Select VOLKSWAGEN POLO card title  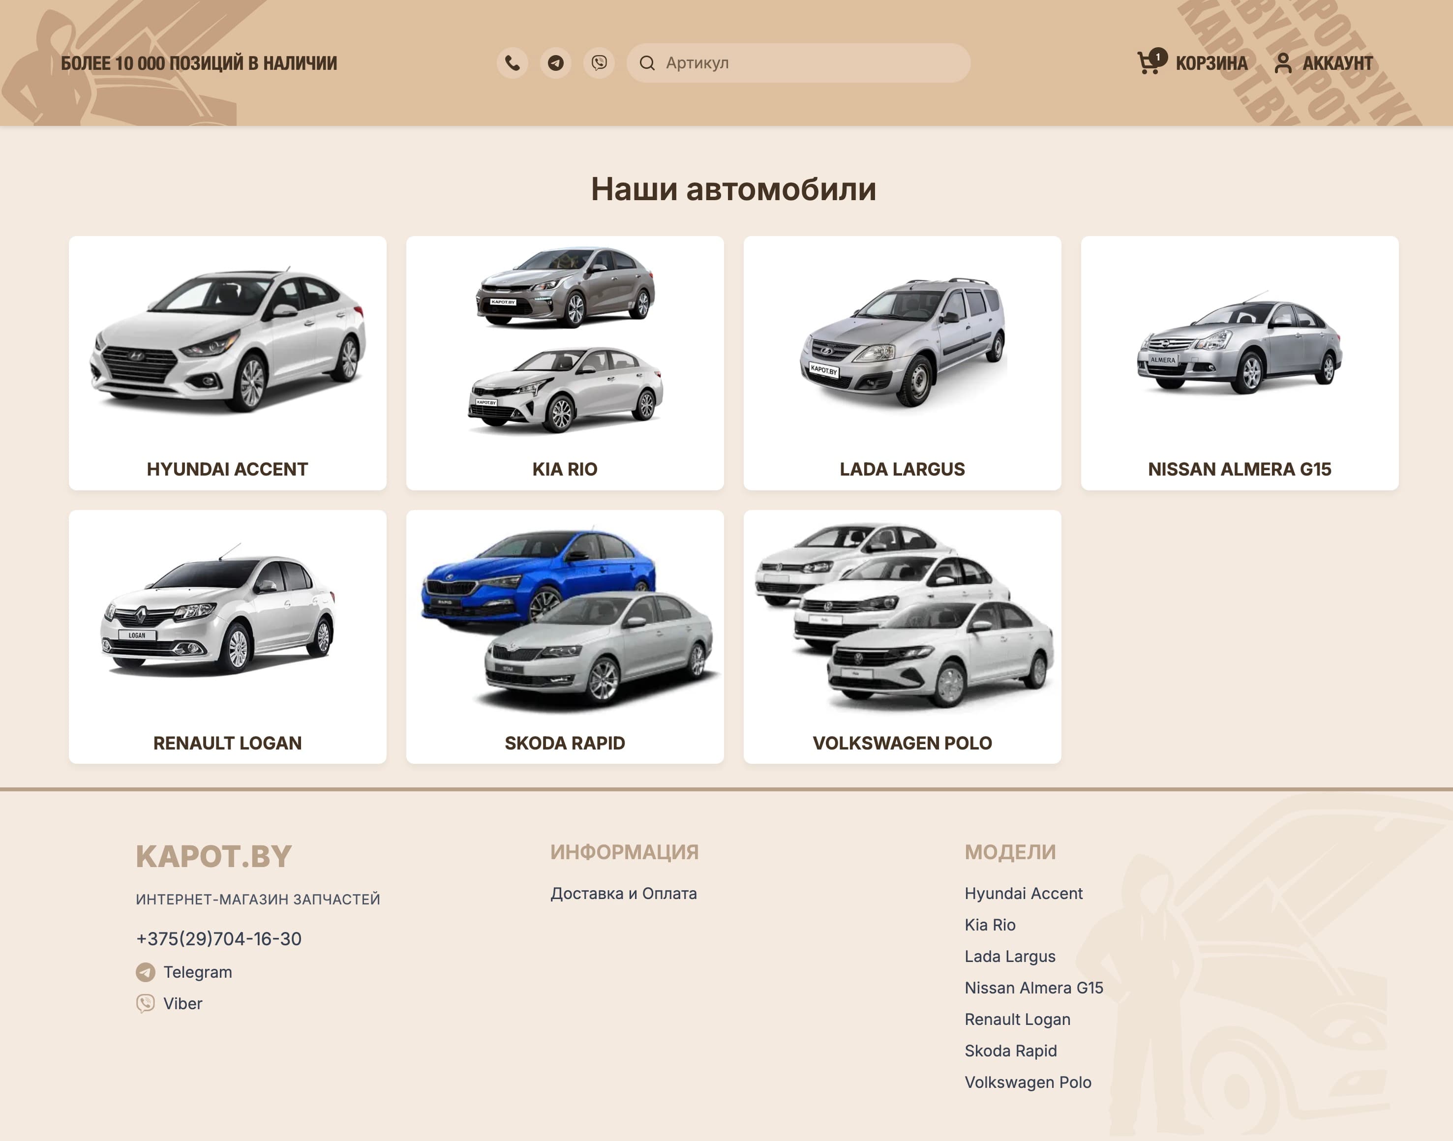click(x=903, y=743)
